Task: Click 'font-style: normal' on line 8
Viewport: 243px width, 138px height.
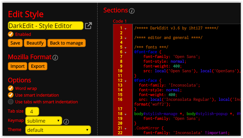Action: point(165,61)
